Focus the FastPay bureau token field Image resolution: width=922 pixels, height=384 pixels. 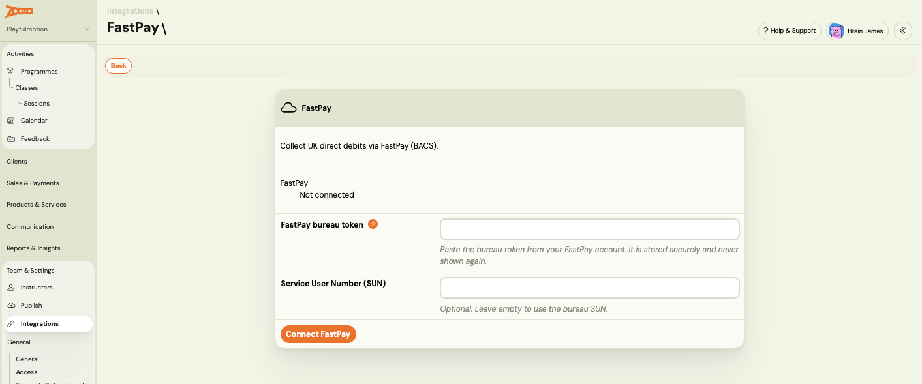coord(590,229)
